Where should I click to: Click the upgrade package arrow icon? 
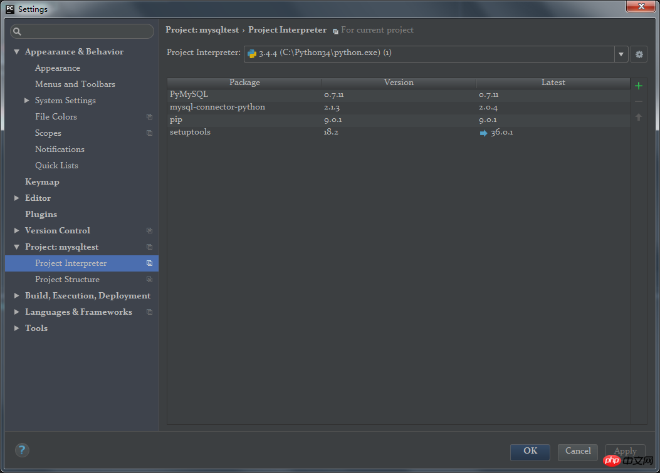click(x=639, y=117)
